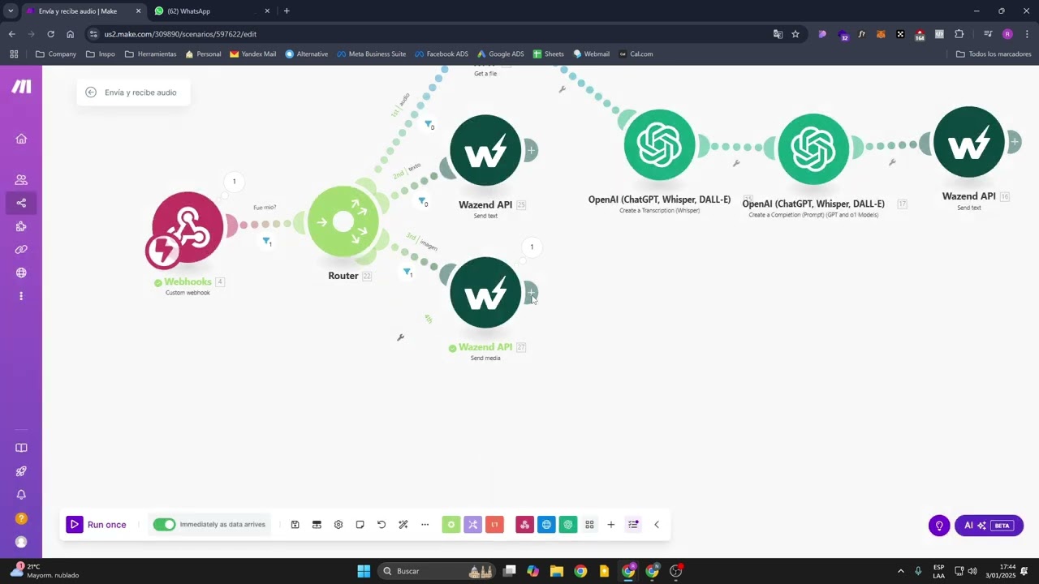Image resolution: width=1039 pixels, height=584 pixels.
Task: Open the red text parser tools button
Action: click(x=494, y=525)
